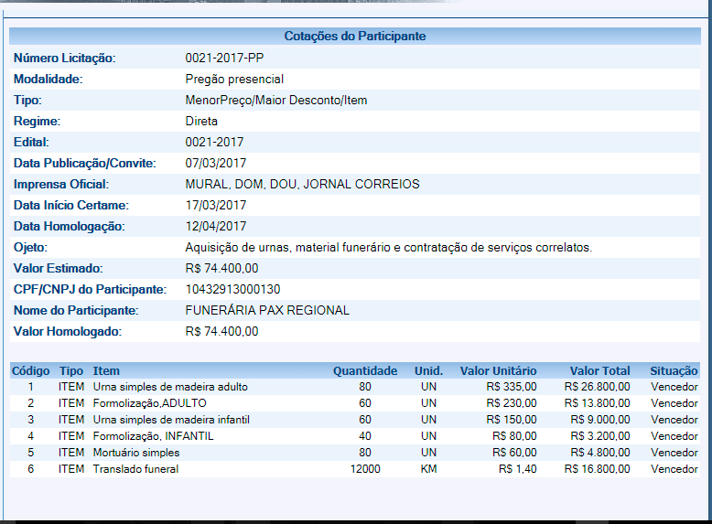Select item Mortuário simples
This screenshot has height=524, width=712.
[x=136, y=453]
